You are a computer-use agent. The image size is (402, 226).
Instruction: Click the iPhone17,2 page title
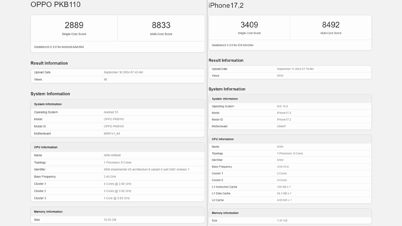(x=226, y=5)
